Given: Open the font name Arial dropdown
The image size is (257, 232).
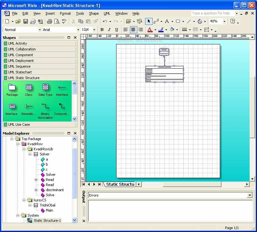Looking at the screenshot, I should [x=78, y=30].
